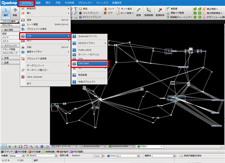Image resolution: width=225 pixels, height=163 pixels.
Task: Choose Ultra Librarian in File menu
Action: click(45, 77)
